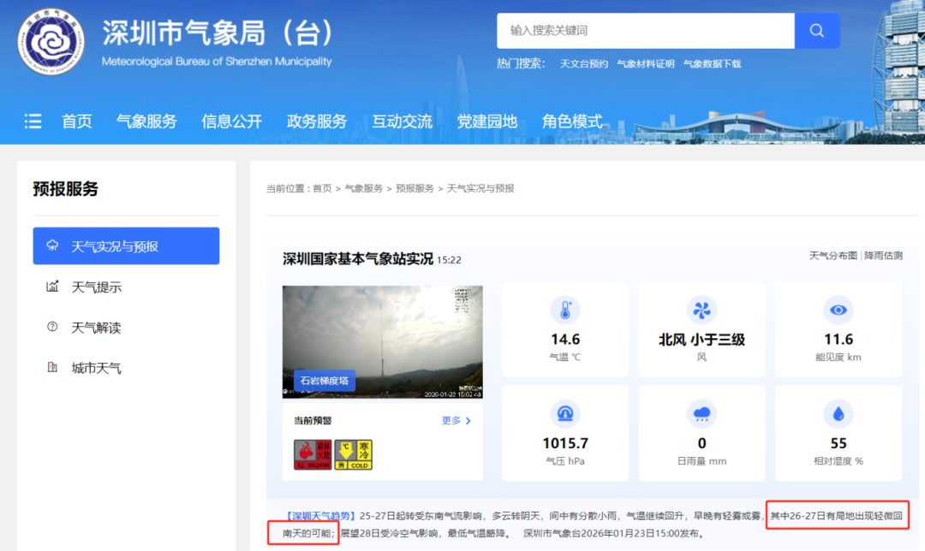Click the air pressure gauge icon

[x=564, y=414]
